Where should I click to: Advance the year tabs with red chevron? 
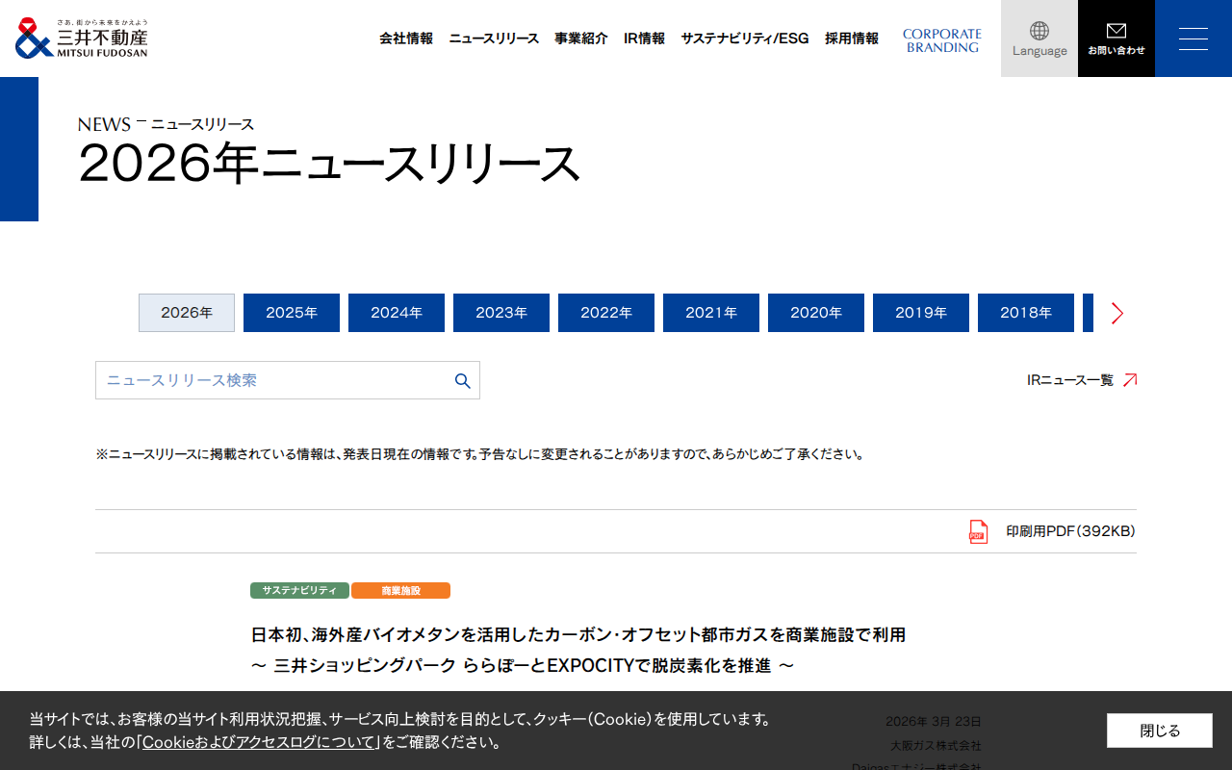[1116, 313]
